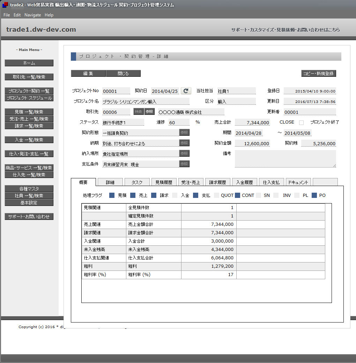Click the 検索 button next to 取引先 code
Image resolution: width=356 pixels, height=363 pixels.
pos(139,112)
